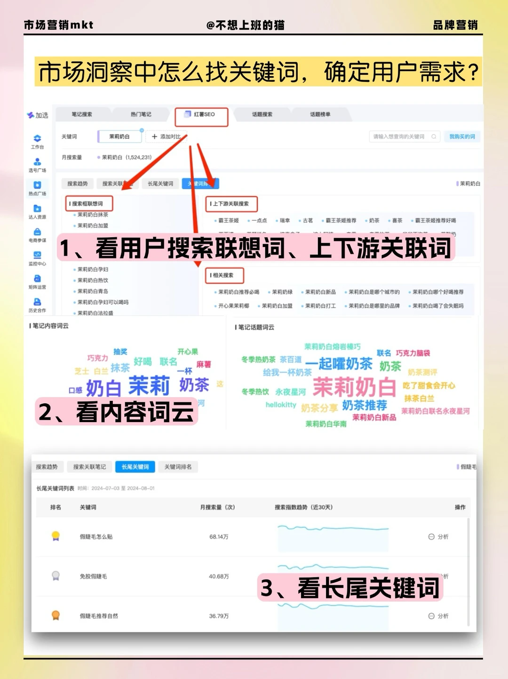Click the 加选 logo at sidebar top
Image resolution: width=508 pixels, height=679 pixels.
(x=38, y=115)
